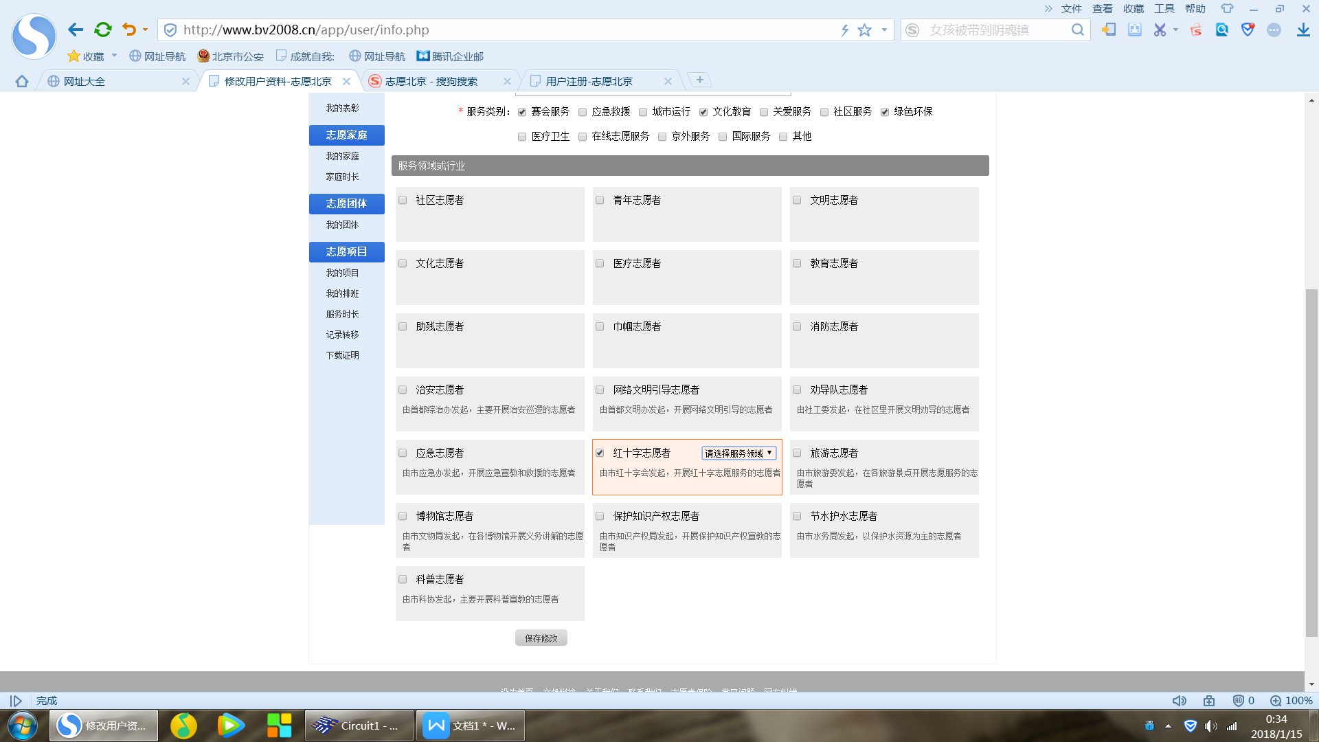
Task: Open the address bar history dropdown arrow
Action: click(884, 30)
